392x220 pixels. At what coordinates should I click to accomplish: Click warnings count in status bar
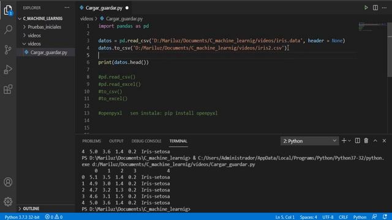coord(59,217)
